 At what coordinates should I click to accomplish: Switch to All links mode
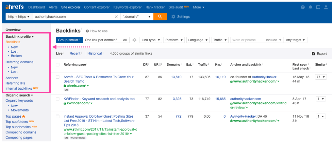[x=125, y=40]
